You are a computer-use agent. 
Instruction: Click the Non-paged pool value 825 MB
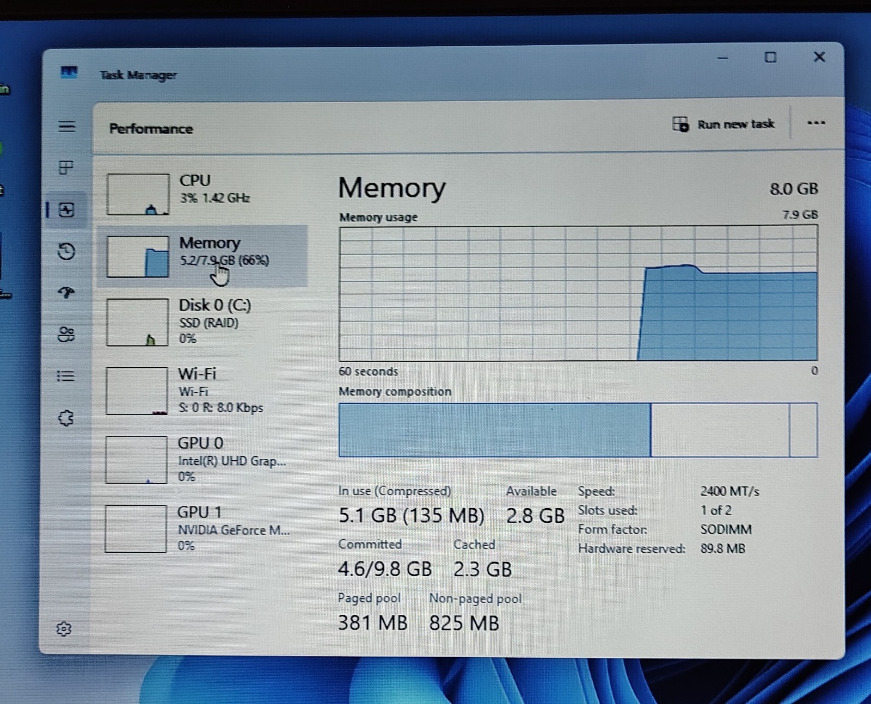[464, 623]
